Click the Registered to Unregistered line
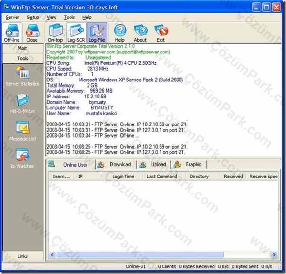The width and height of the screenshot is (286, 274). [x=79, y=57]
